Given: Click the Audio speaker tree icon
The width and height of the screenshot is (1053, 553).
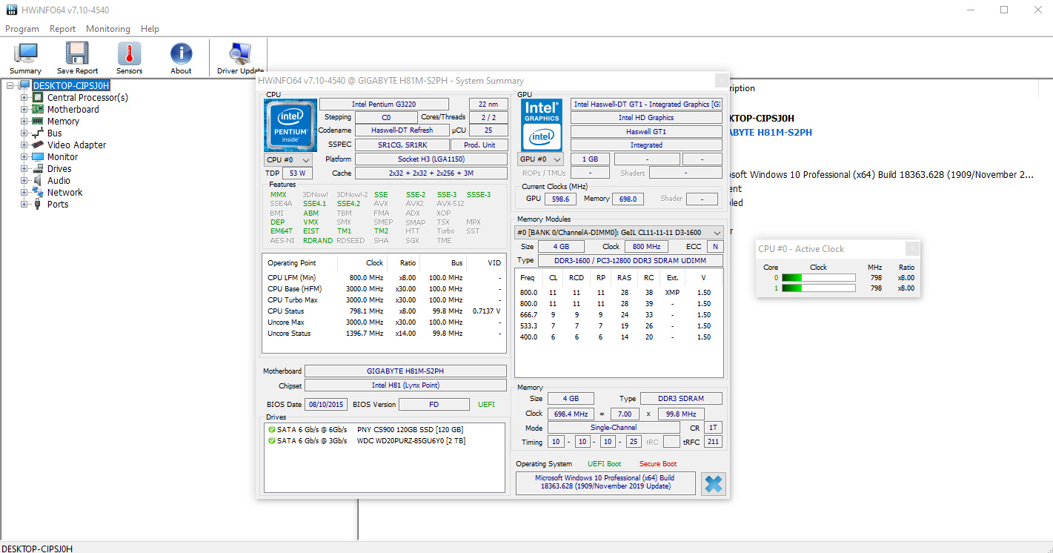Looking at the screenshot, I should pos(38,180).
